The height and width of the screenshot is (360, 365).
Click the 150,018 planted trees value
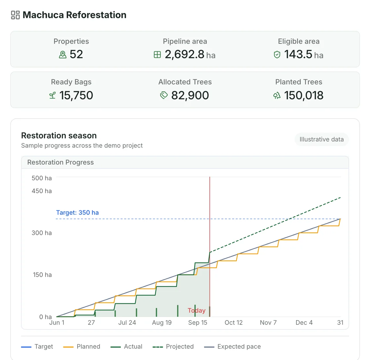pyautogui.click(x=304, y=96)
